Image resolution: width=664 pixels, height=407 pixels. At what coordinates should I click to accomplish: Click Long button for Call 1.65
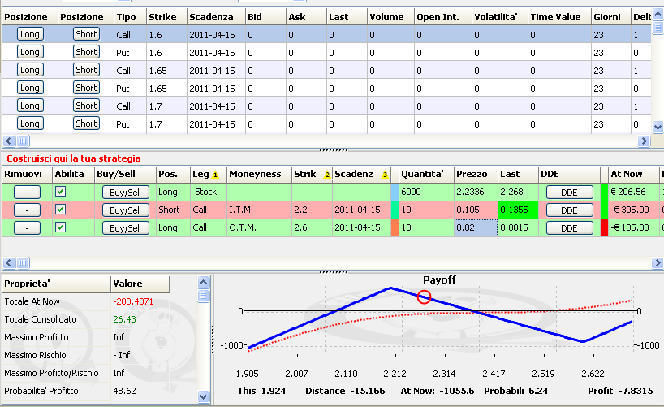30,70
